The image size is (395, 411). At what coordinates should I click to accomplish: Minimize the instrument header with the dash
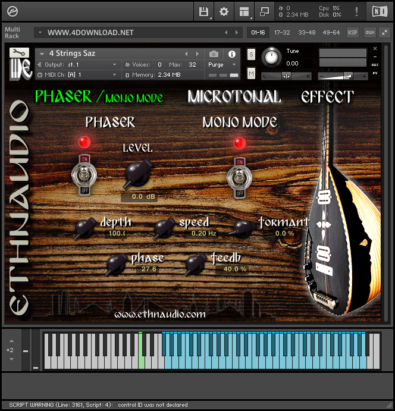[375, 57]
